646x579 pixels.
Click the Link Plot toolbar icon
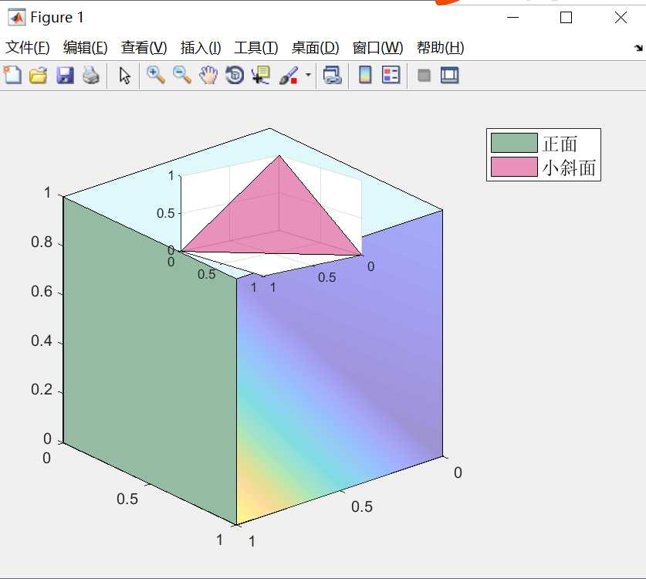333,76
